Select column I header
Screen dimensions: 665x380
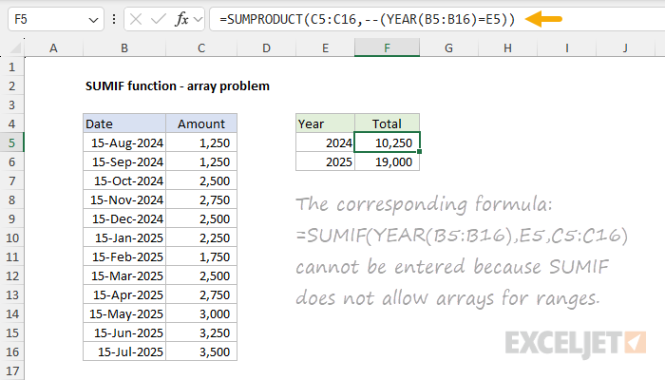click(566, 47)
